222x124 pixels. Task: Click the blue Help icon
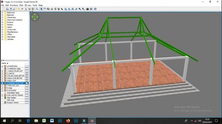coord(95,9)
